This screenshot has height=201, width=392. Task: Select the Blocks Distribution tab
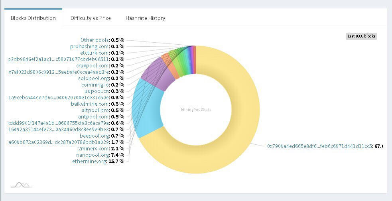tap(33, 18)
